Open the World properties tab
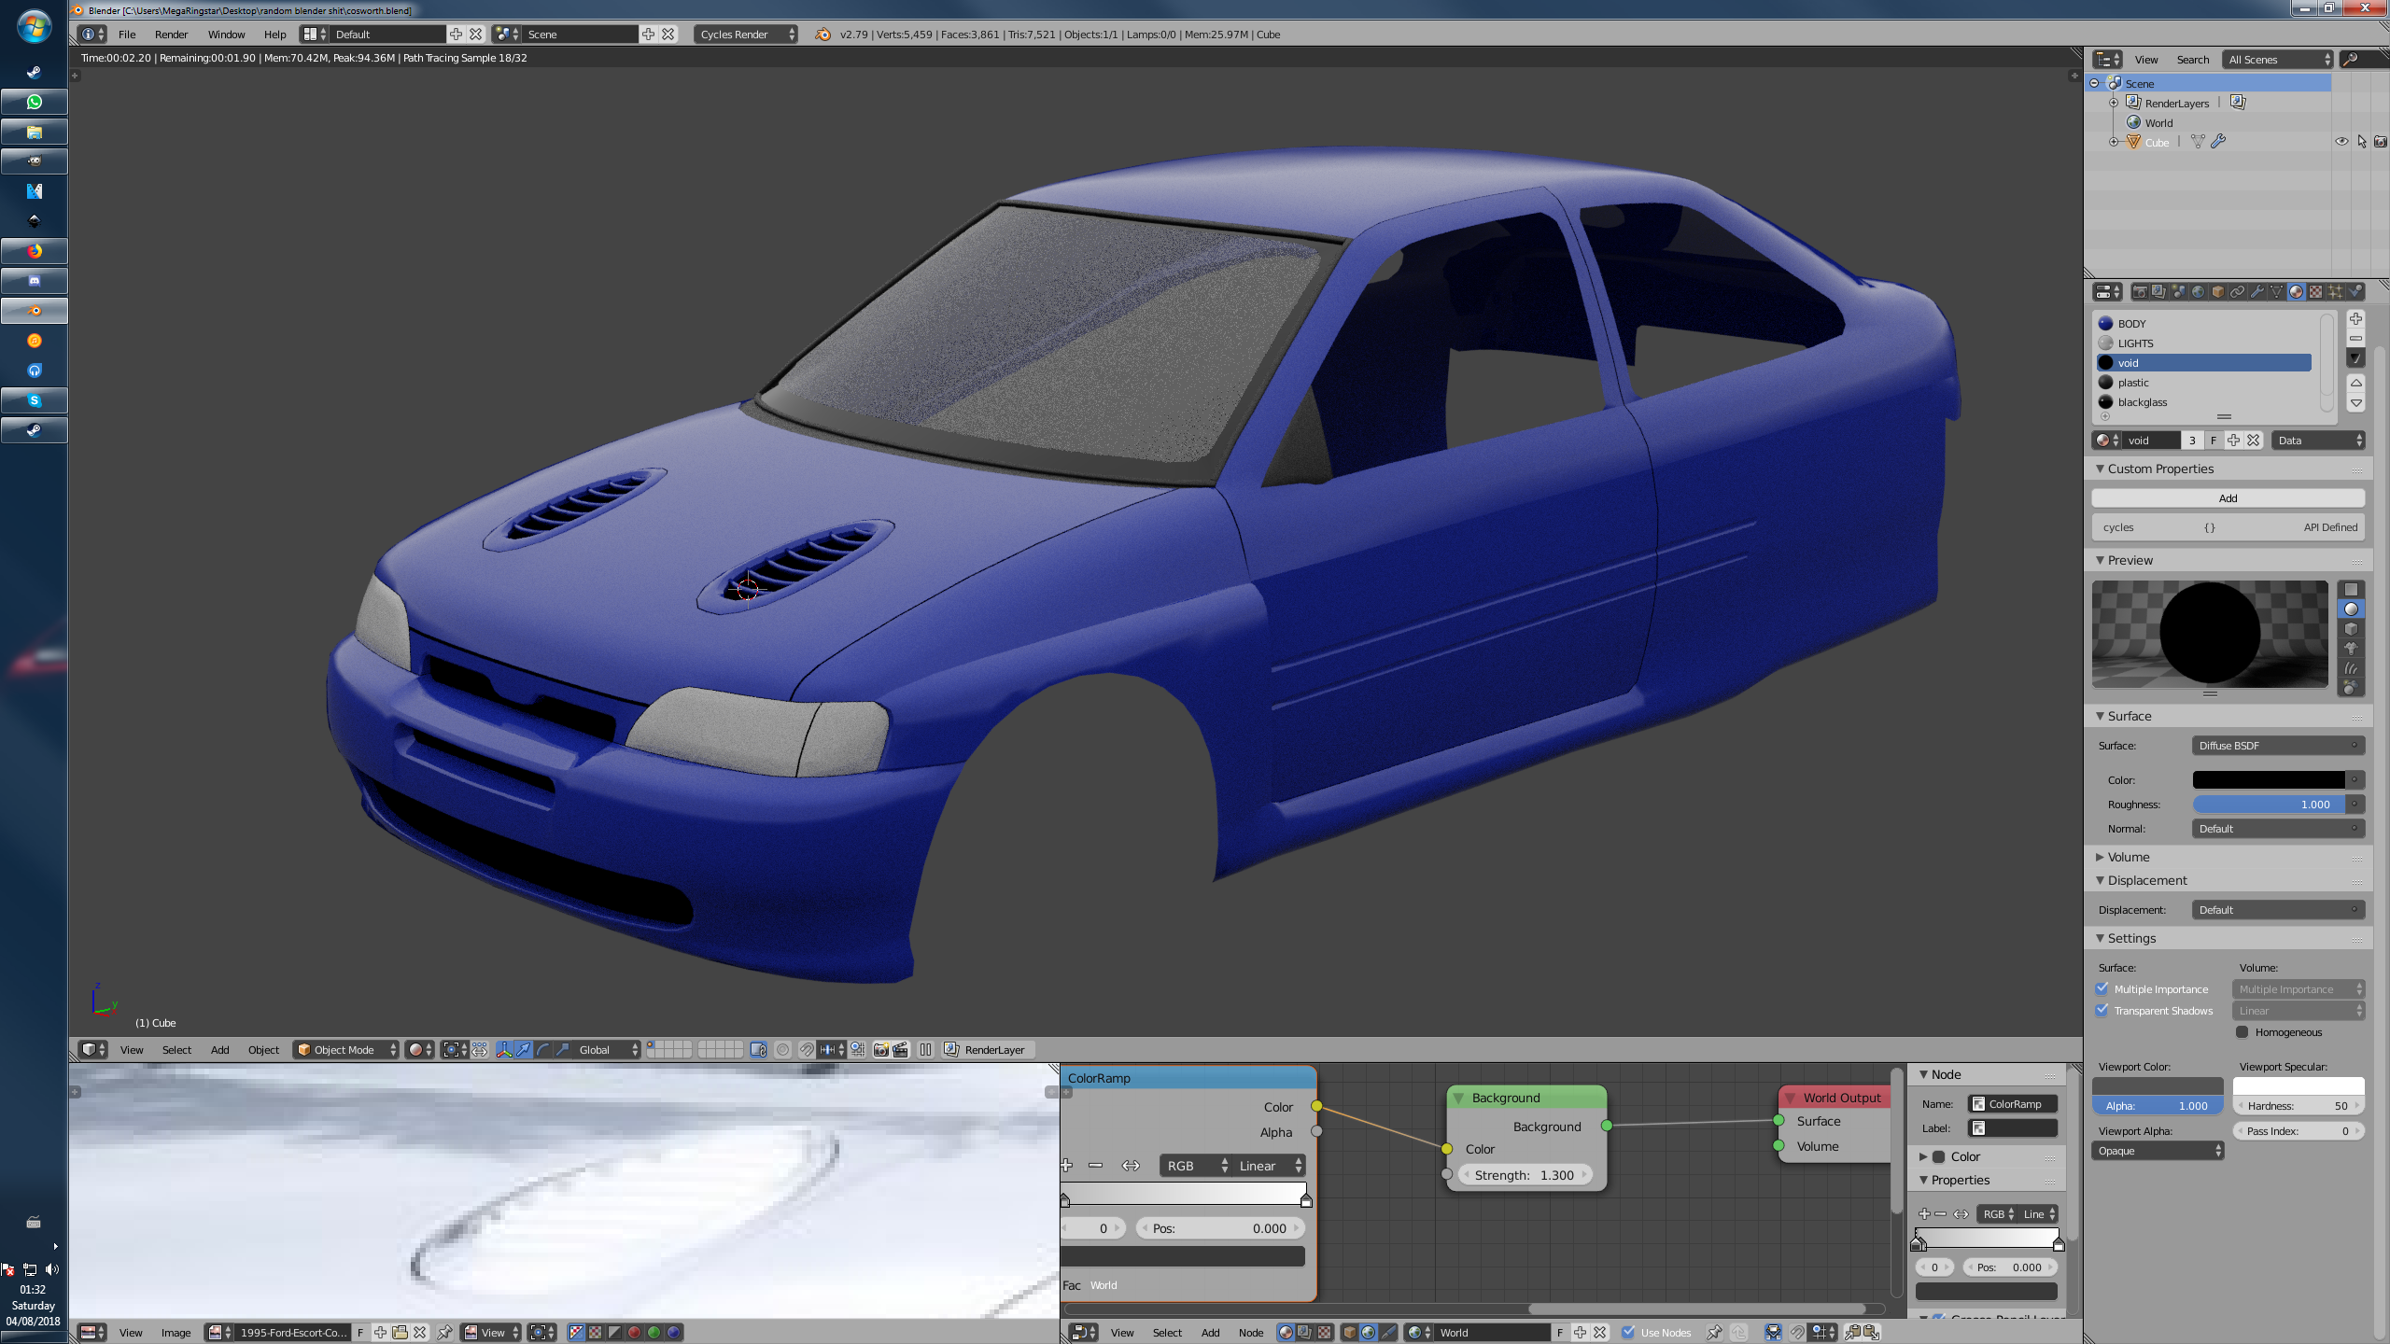Viewport: 2390px width, 1344px height. 2198,292
